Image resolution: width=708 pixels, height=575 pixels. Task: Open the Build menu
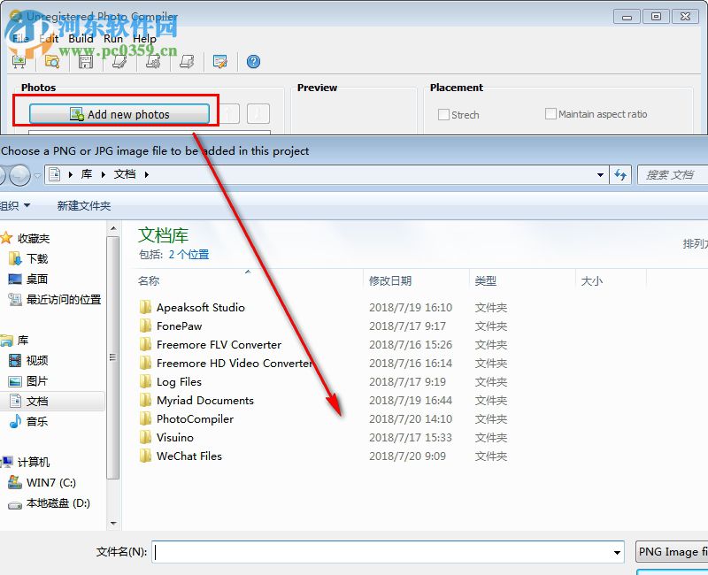(81, 39)
